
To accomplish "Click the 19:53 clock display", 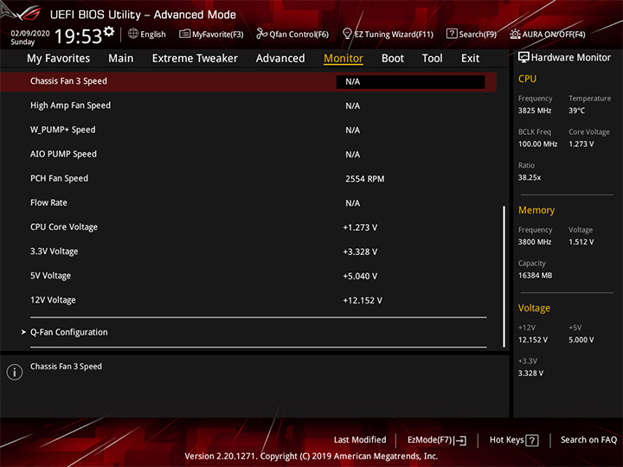I will click(79, 36).
